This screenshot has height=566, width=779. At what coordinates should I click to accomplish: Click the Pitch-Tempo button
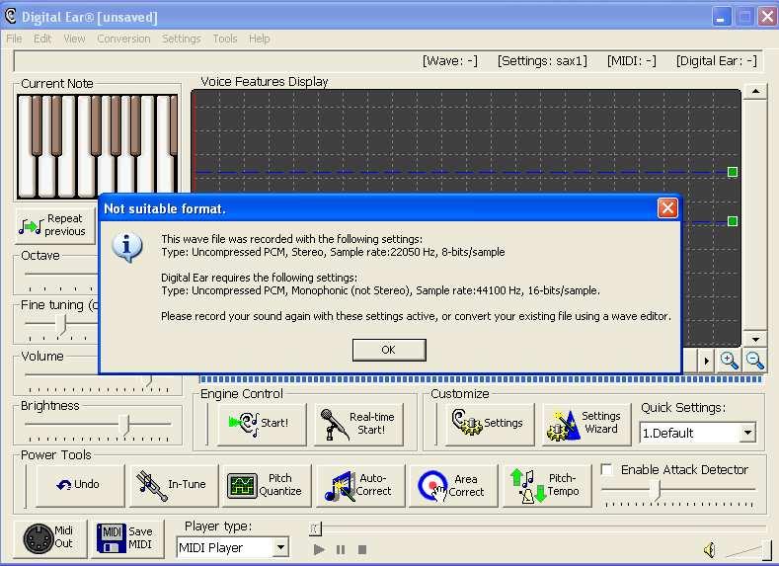(547, 485)
